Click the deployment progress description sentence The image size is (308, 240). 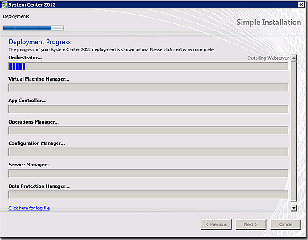[112, 50]
